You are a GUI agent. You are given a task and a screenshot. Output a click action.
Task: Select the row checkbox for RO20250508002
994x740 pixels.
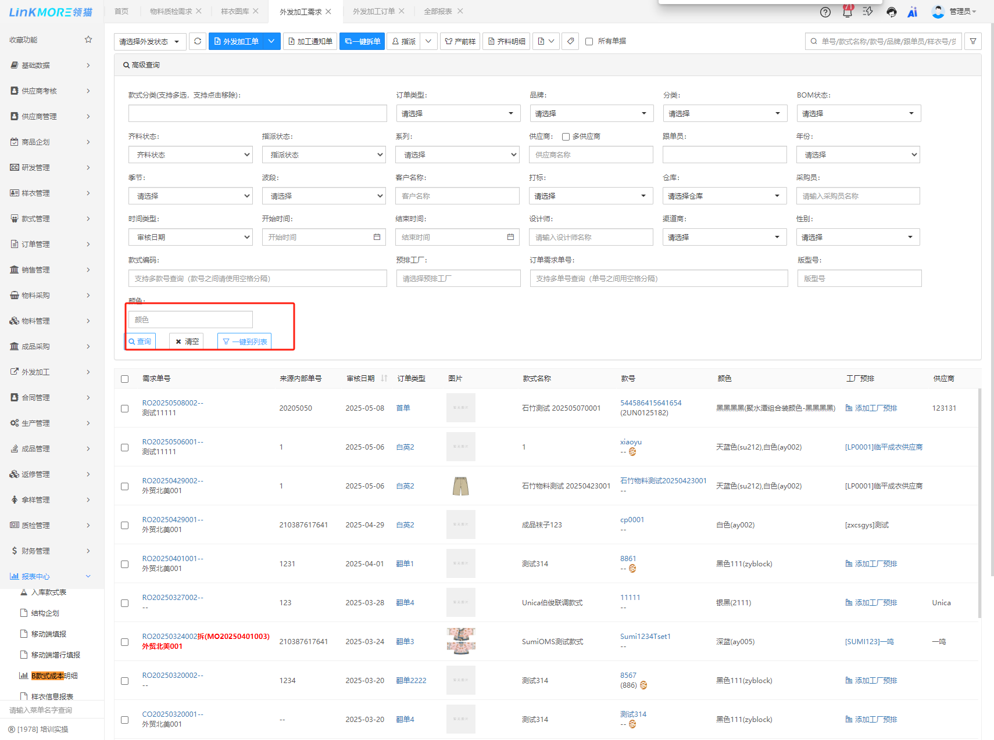click(125, 408)
